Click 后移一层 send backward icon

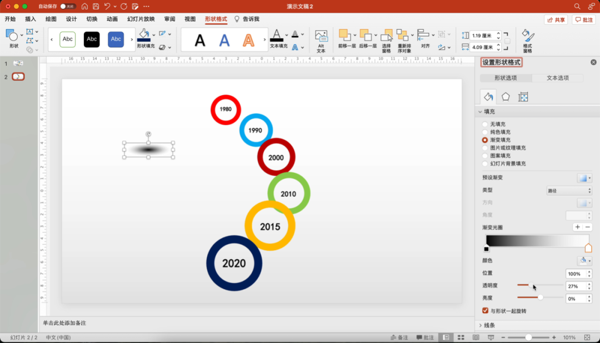[365, 35]
